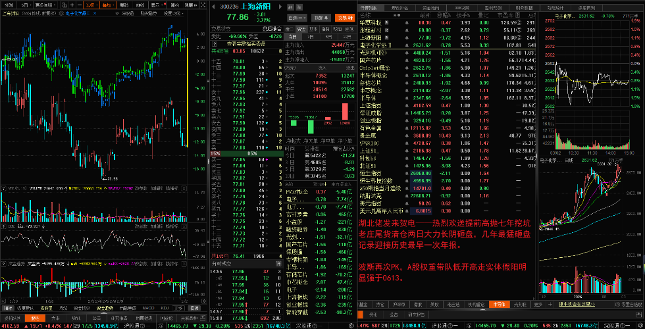Viewport: 645px width, 329px height.
Task: Select the 3日 capital flow period
Action: (310, 36)
